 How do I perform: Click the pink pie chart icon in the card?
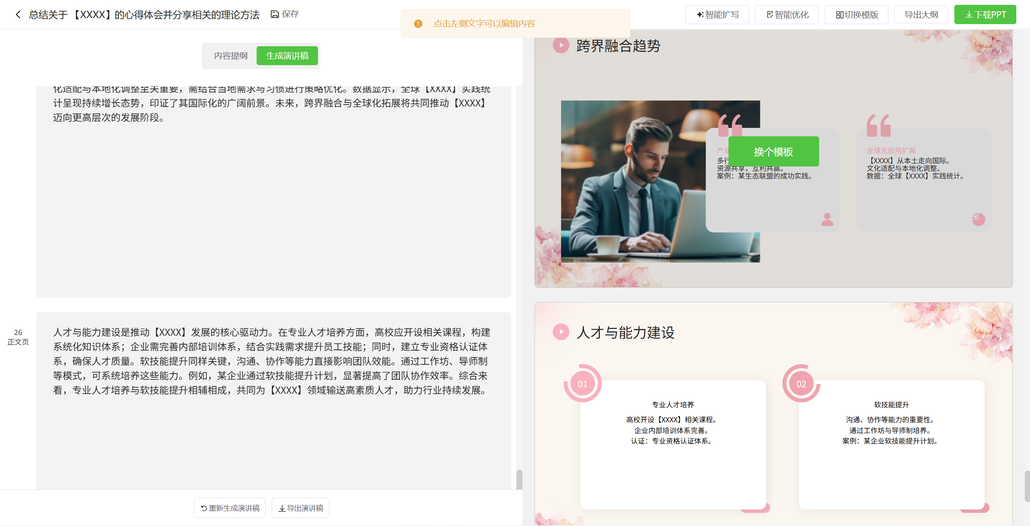(x=978, y=219)
